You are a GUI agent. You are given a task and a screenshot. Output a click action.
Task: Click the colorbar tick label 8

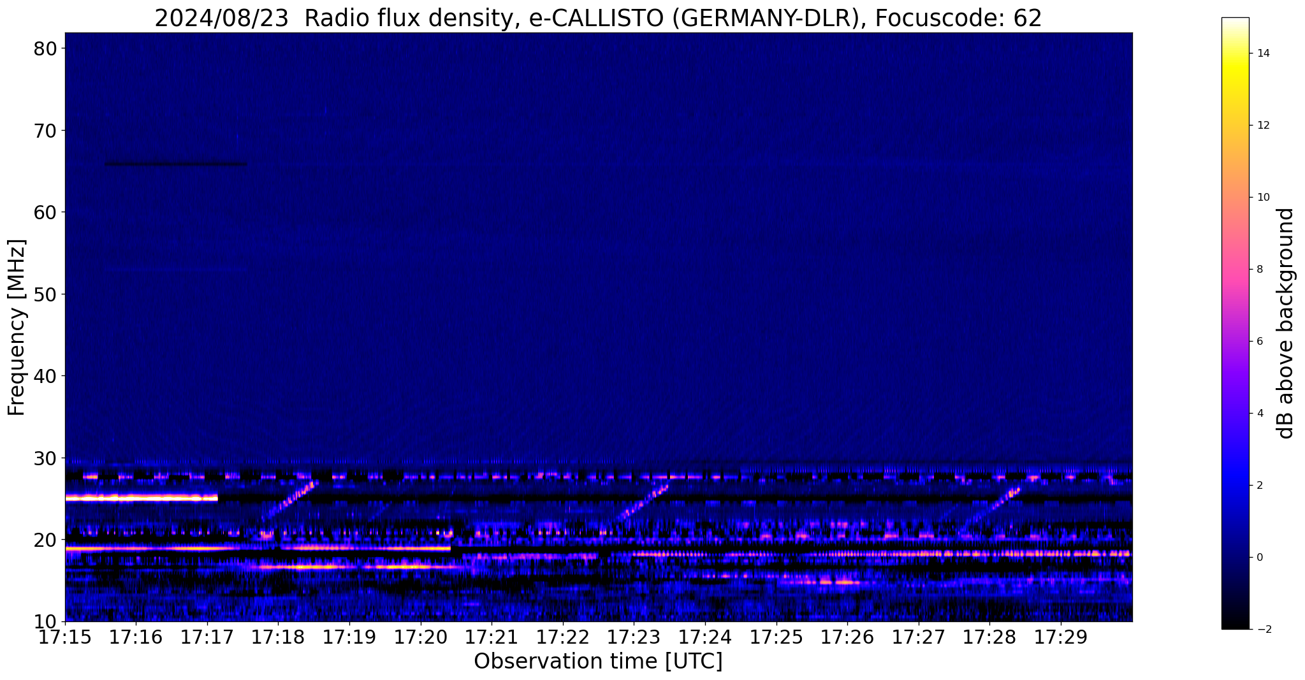point(1260,270)
